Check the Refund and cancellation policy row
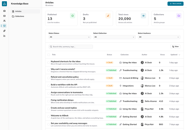 [49, 78]
